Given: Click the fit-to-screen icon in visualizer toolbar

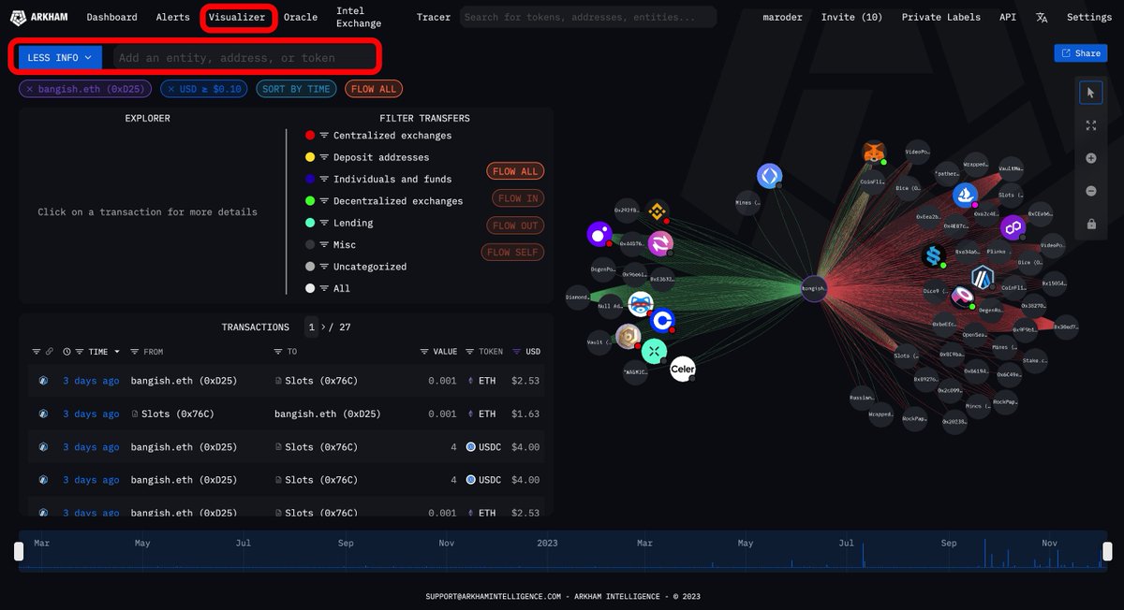Looking at the screenshot, I should (1090, 125).
